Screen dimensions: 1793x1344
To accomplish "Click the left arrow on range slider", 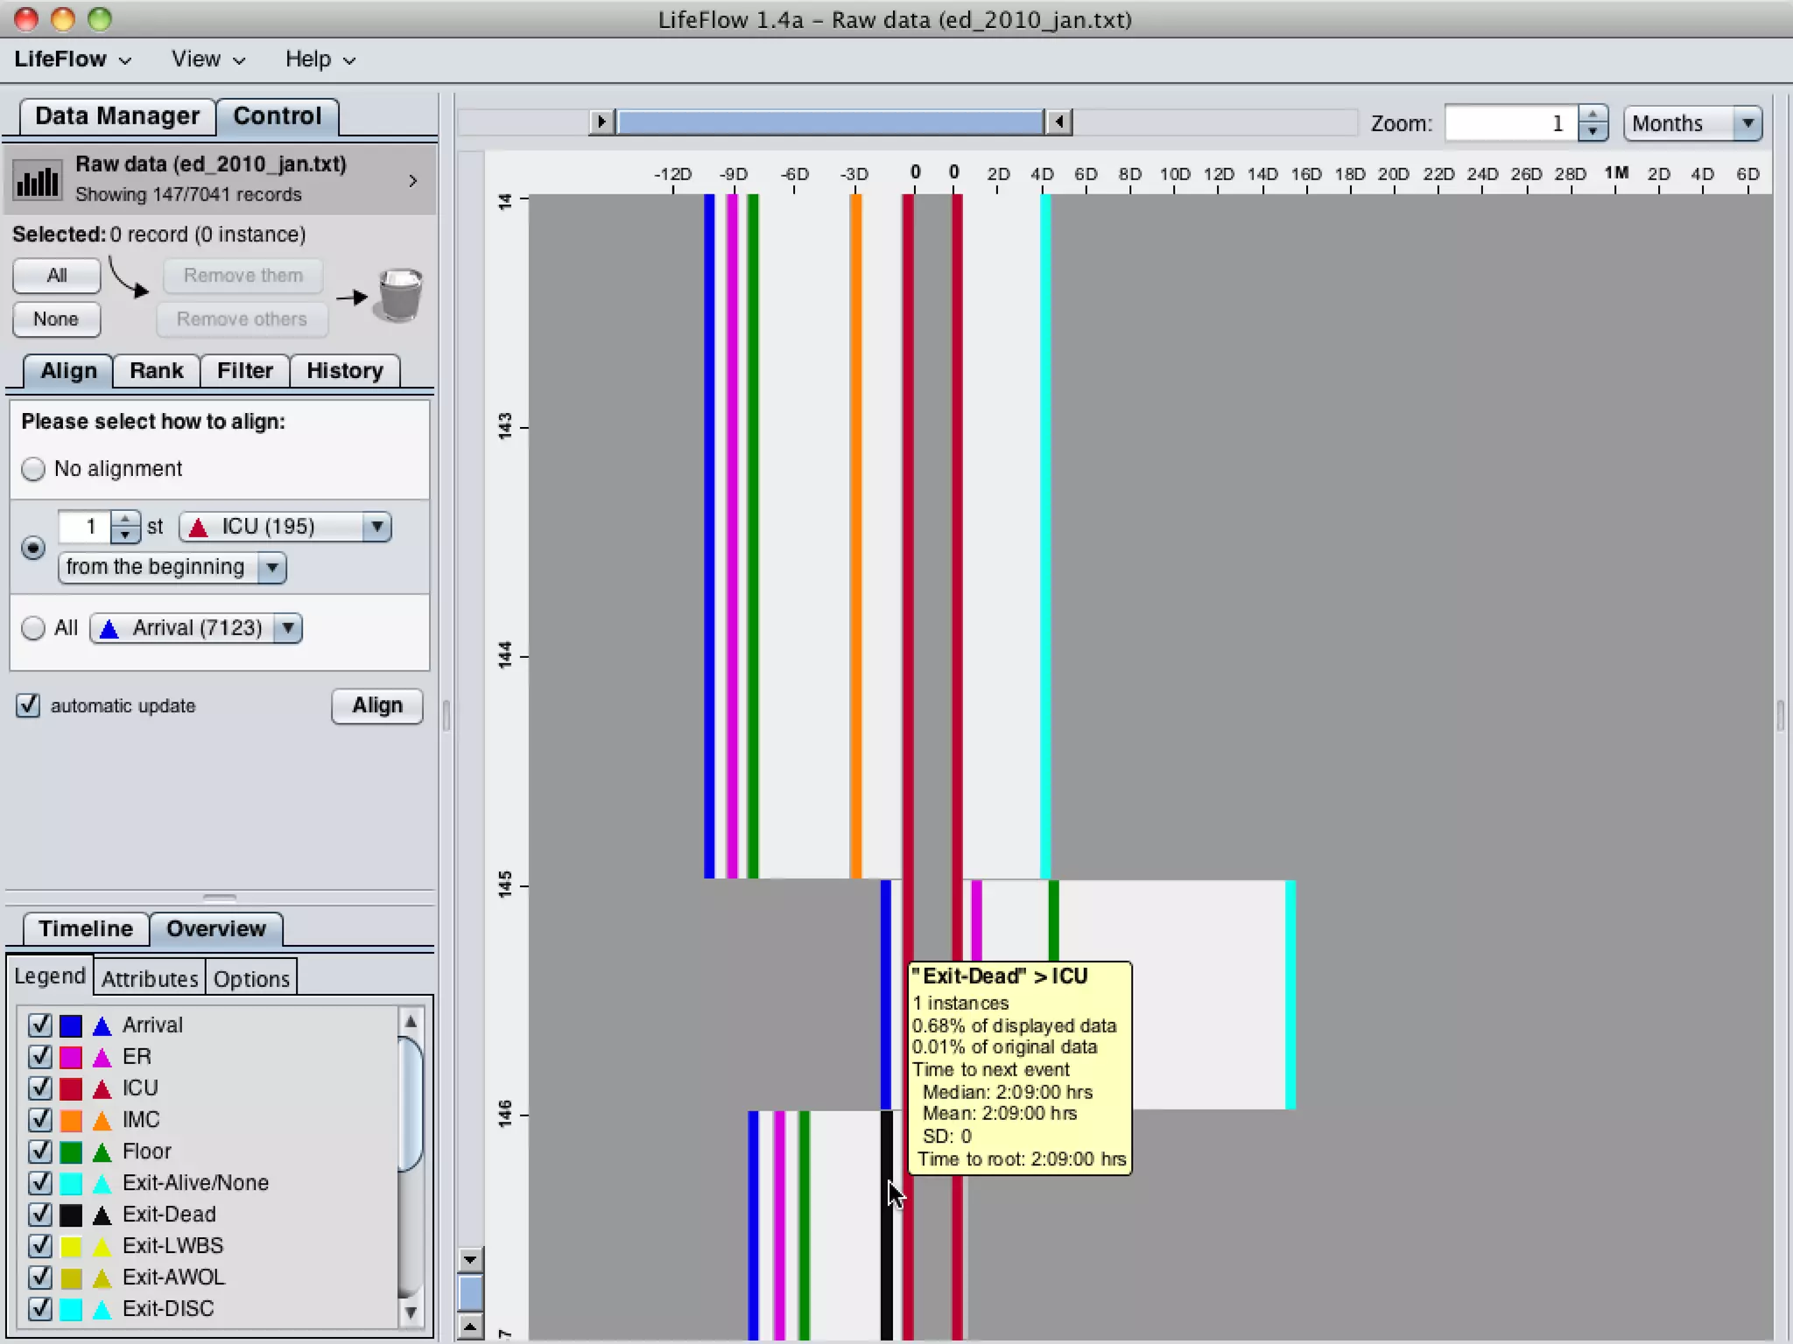I will click(1059, 122).
